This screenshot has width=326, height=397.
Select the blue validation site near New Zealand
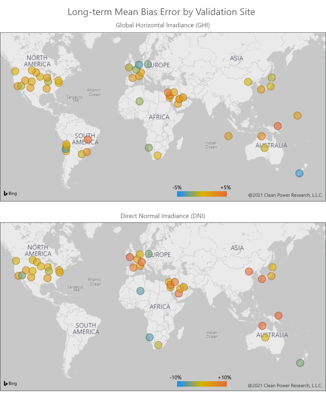(x=299, y=173)
